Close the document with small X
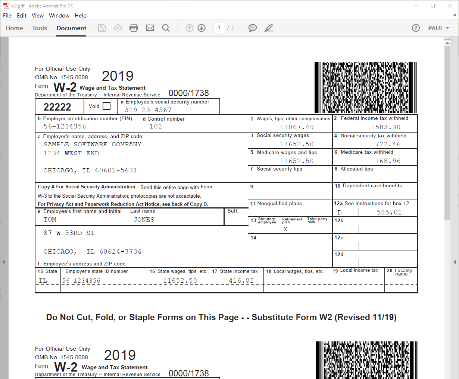The width and height of the screenshot is (459, 379). [455, 15]
